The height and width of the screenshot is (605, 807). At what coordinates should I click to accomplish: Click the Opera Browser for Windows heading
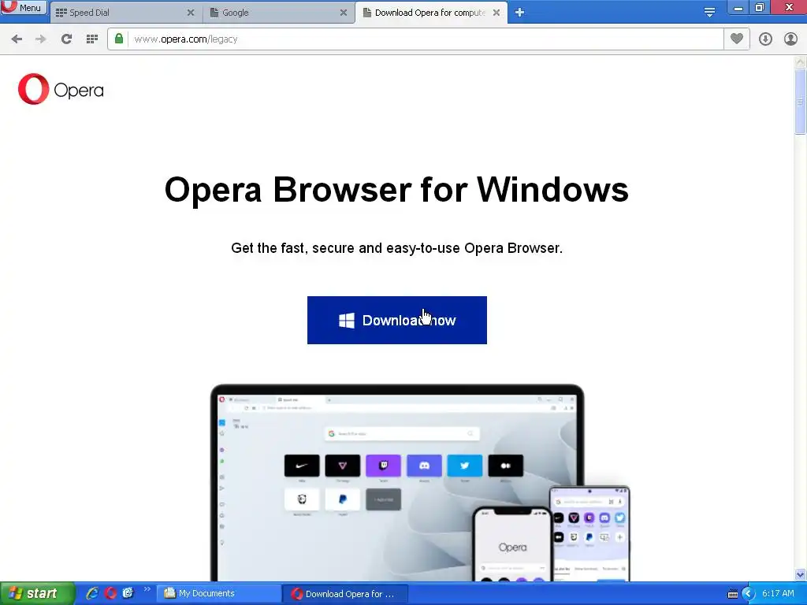(396, 190)
